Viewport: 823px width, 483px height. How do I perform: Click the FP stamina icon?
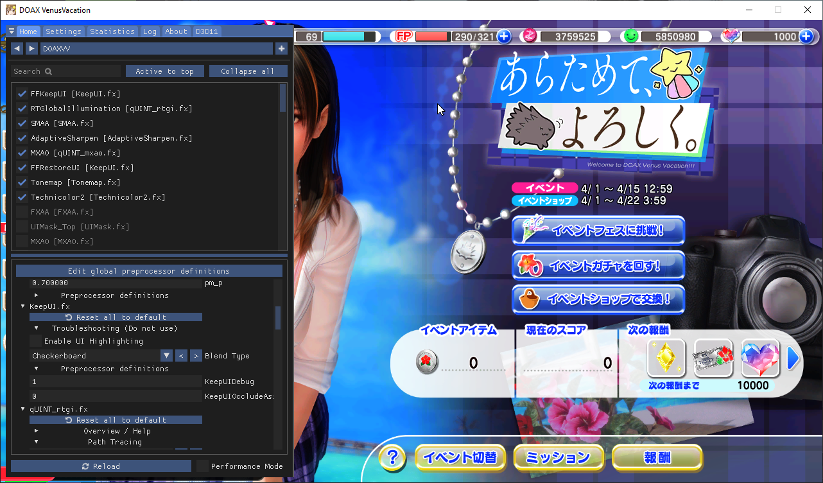[403, 37]
